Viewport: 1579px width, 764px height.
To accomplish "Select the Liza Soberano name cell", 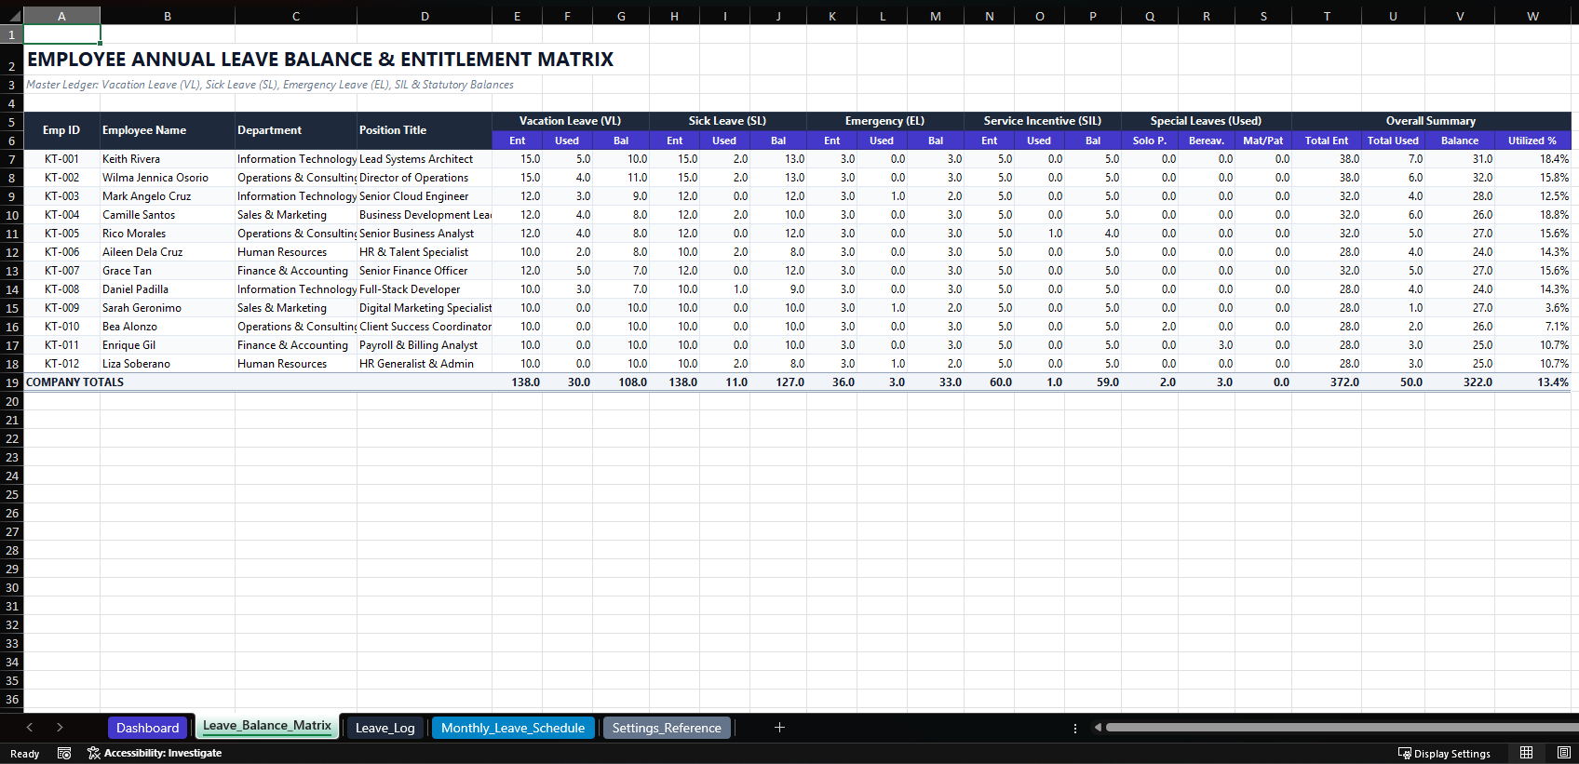I will [x=168, y=364].
